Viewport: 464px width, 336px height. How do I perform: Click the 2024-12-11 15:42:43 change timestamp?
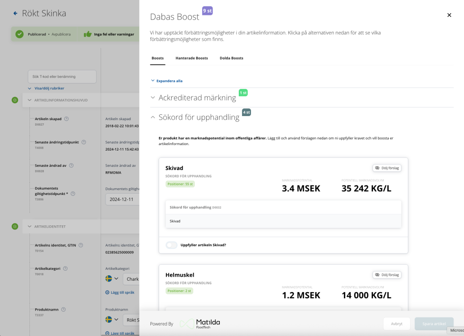(x=122, y=150)
